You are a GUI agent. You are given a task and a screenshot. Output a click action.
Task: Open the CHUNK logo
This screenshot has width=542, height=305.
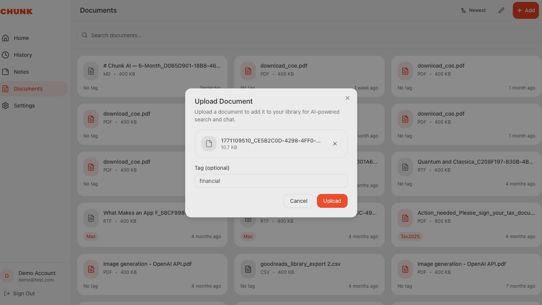point(17,11)
